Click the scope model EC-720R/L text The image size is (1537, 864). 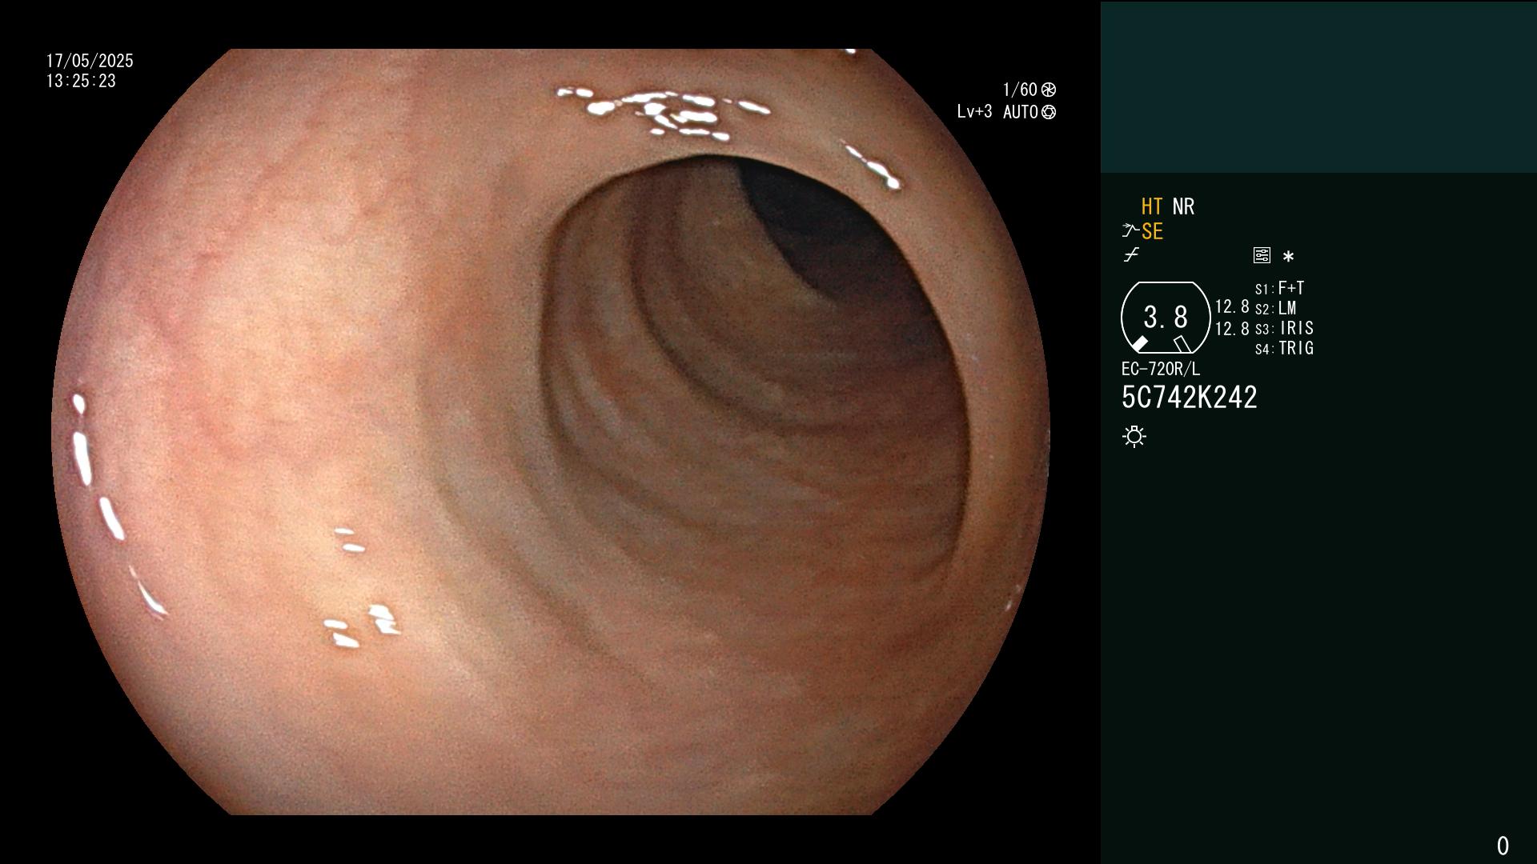[x=1161, y=369]
